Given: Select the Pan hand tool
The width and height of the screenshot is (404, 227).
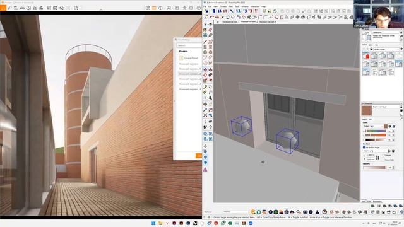Looking at the screenshot, I should 210,105.
